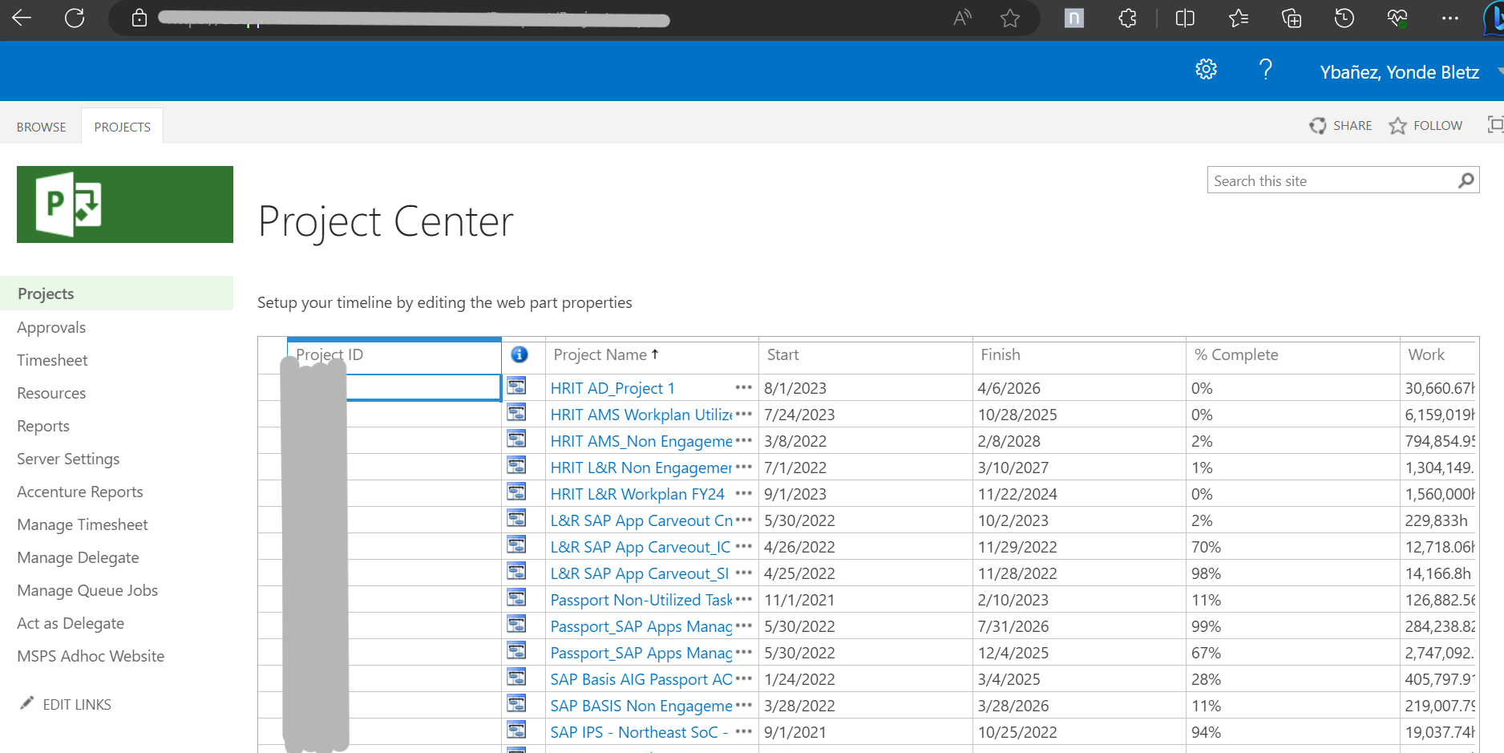Viewport: 1504px width, 753px height.
Task: Open the Favorites list icon
Action: pos(1239,18)
